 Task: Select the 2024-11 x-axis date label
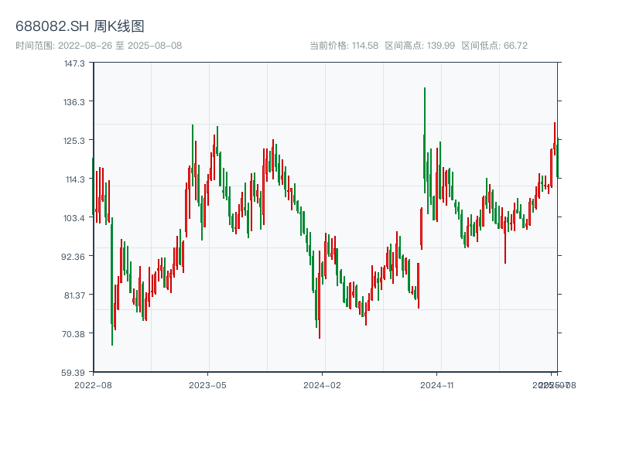tap(437, 384)
